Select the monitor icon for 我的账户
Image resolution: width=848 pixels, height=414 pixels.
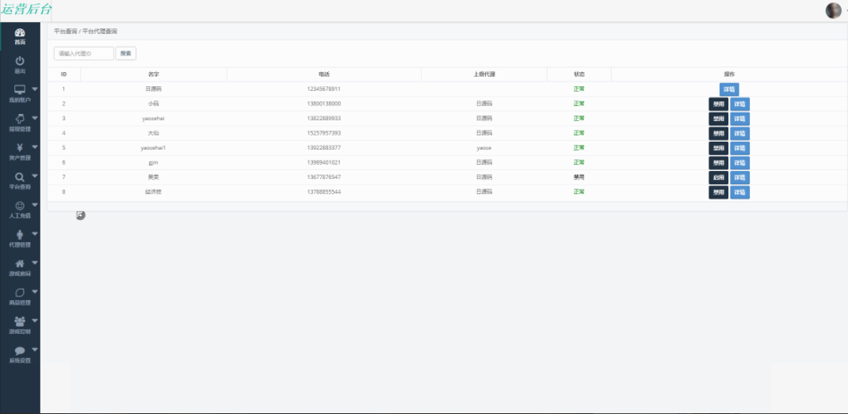[x=20, y=89]
